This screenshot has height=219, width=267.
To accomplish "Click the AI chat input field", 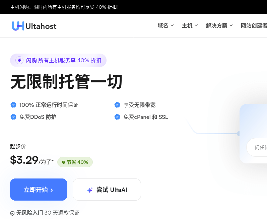I will (x=257, y=147).
